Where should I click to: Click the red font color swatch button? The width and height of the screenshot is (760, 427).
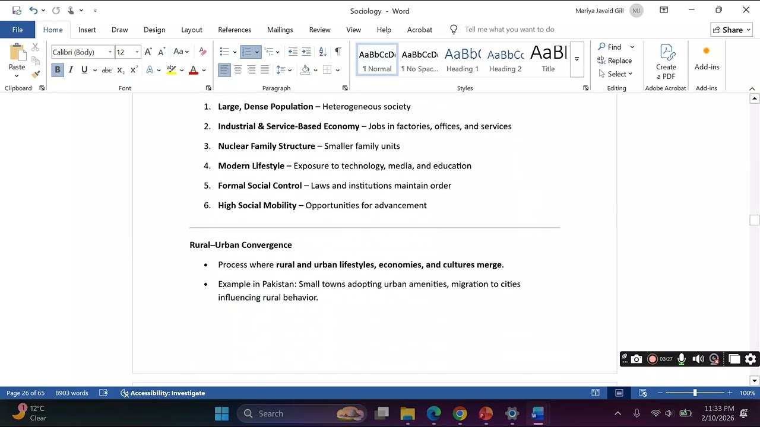click(193, 70)
